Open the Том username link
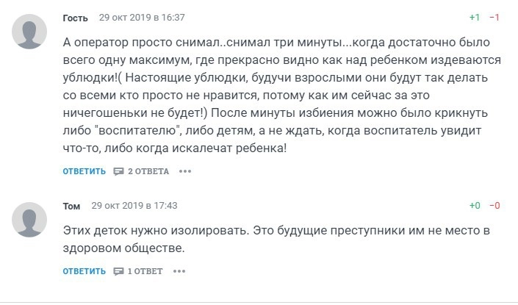Image resolution: width=518 pixels, height=305 pixels. [x=71, y=206]
